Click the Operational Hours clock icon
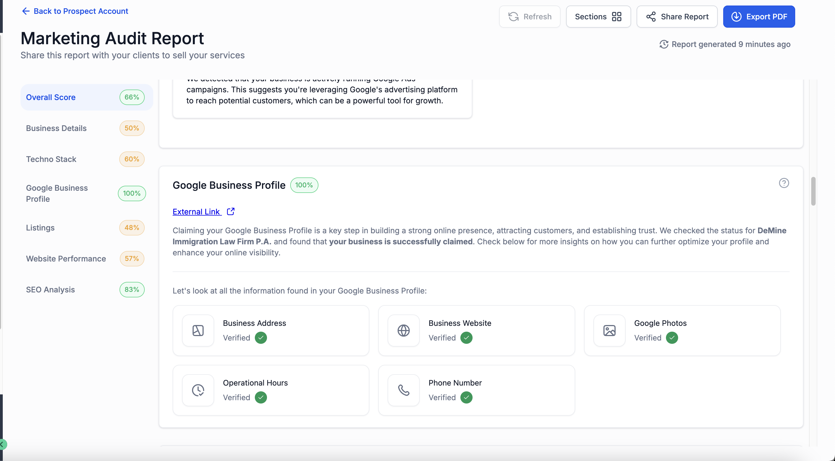The width and height of the screenshot is (835, 461). [x=198, y=390]
